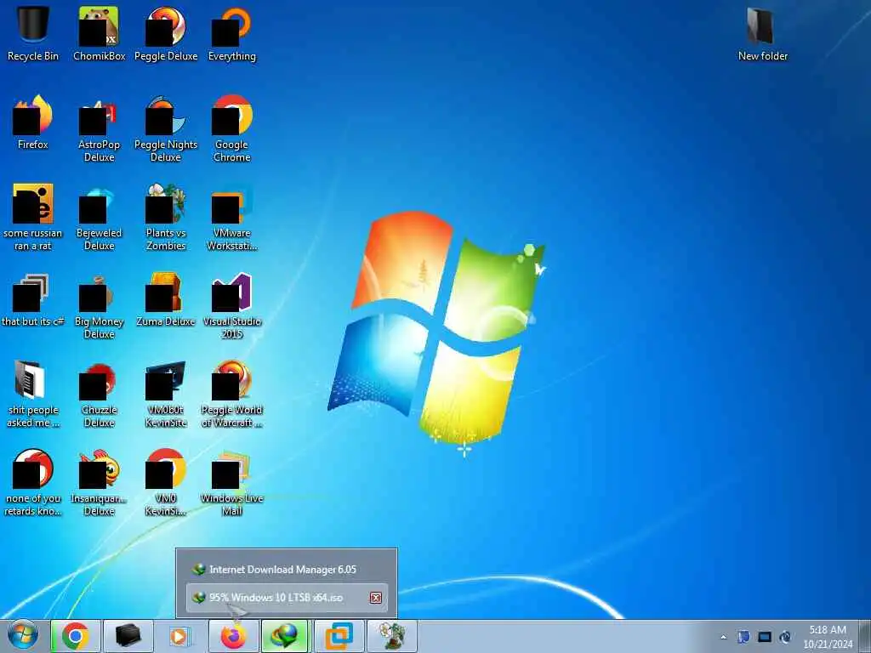Viewport: 871px width, 653px height.
Task: Select Big Money Deluxe desktop icon
Action: pos(99,305)
